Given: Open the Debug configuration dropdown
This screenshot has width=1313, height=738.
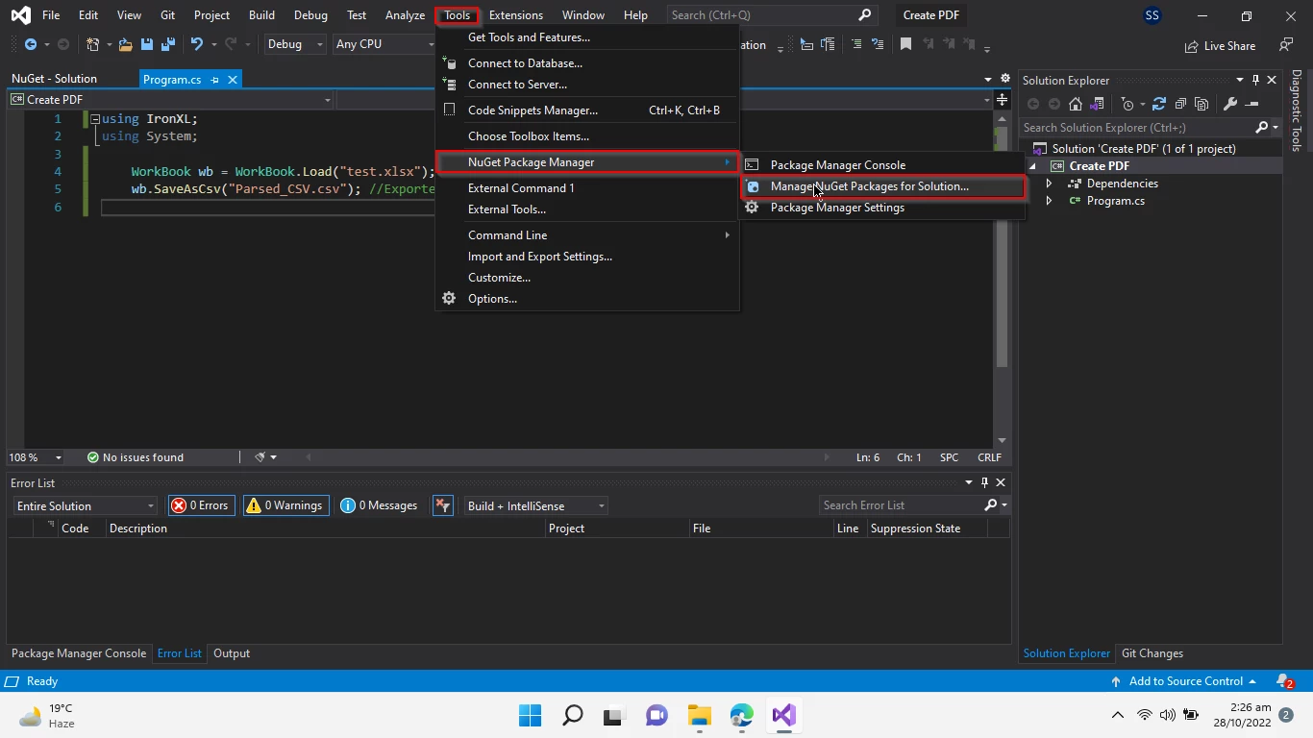Looking at the screenshot, I should pos(295,44).
